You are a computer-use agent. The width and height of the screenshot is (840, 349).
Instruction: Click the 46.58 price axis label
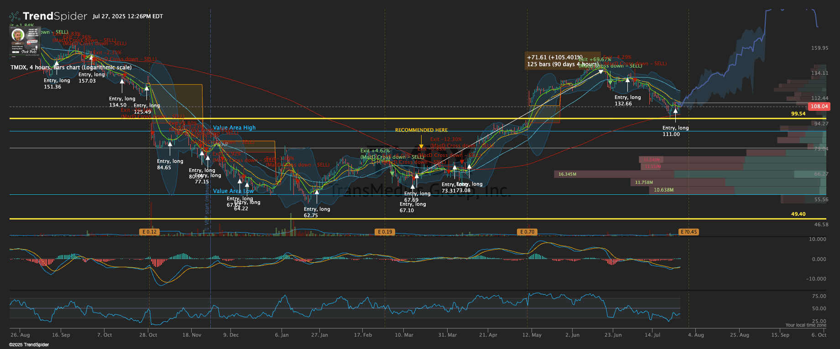821,224
